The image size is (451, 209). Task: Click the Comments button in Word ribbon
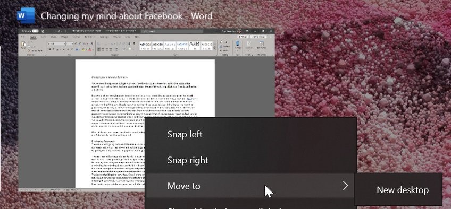tap(258, 37)
